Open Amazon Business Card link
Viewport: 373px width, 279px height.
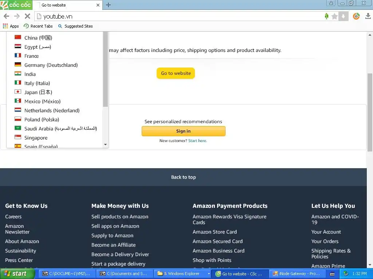pyautogui.click(x=219, y=251)
